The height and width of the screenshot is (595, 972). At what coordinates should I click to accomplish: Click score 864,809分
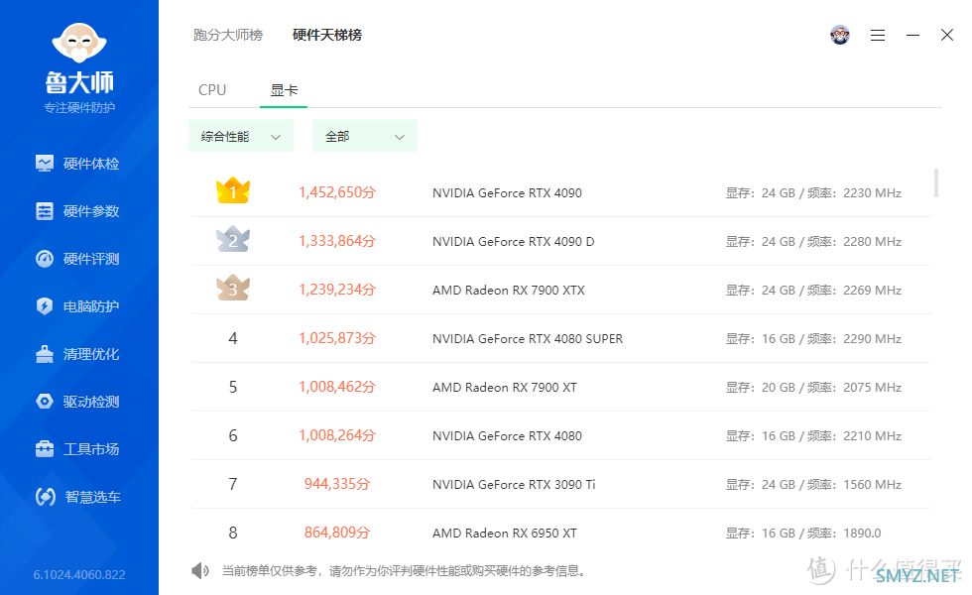click(x=337, y=533)
